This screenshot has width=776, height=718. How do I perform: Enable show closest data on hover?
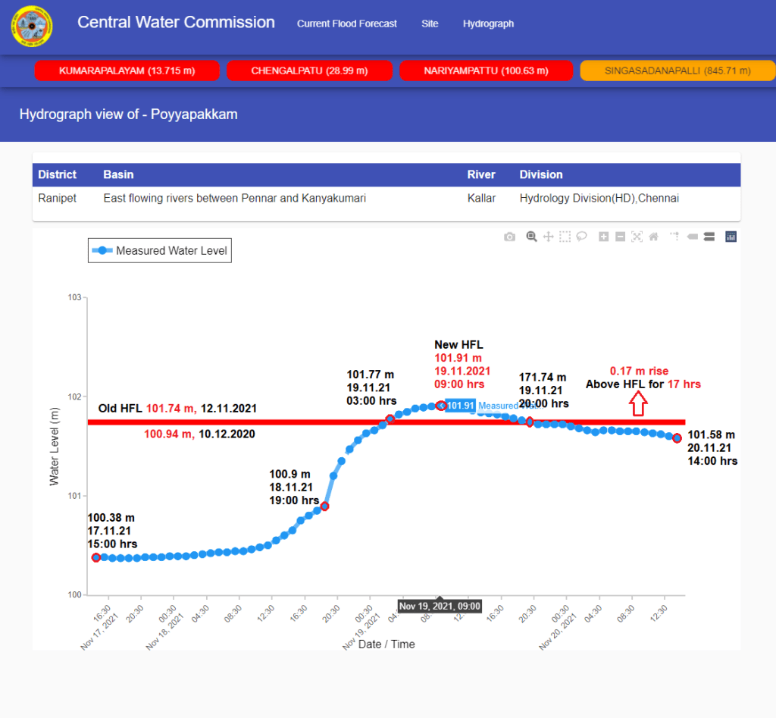coord(692,237)
